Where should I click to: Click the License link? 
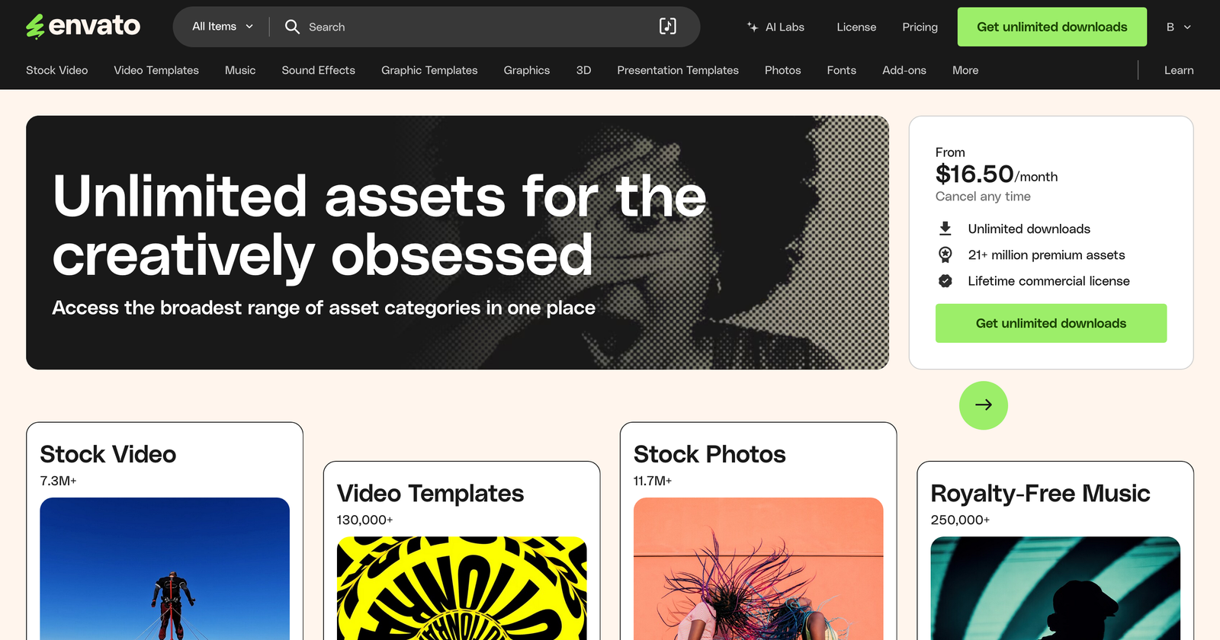tap(856, 27)
